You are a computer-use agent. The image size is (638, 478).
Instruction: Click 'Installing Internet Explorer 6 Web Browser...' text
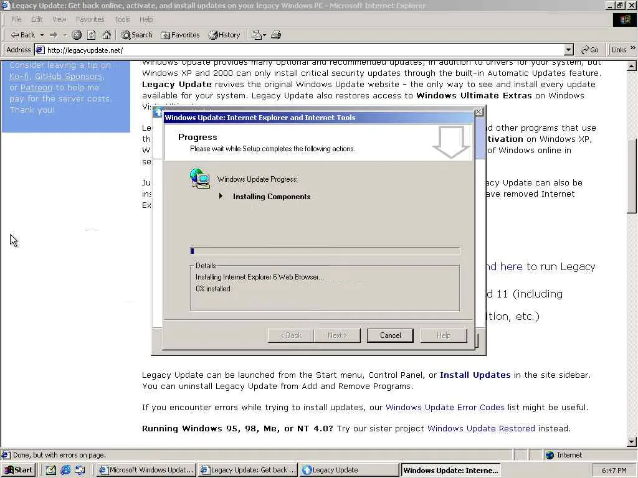(x=260, y=277)
